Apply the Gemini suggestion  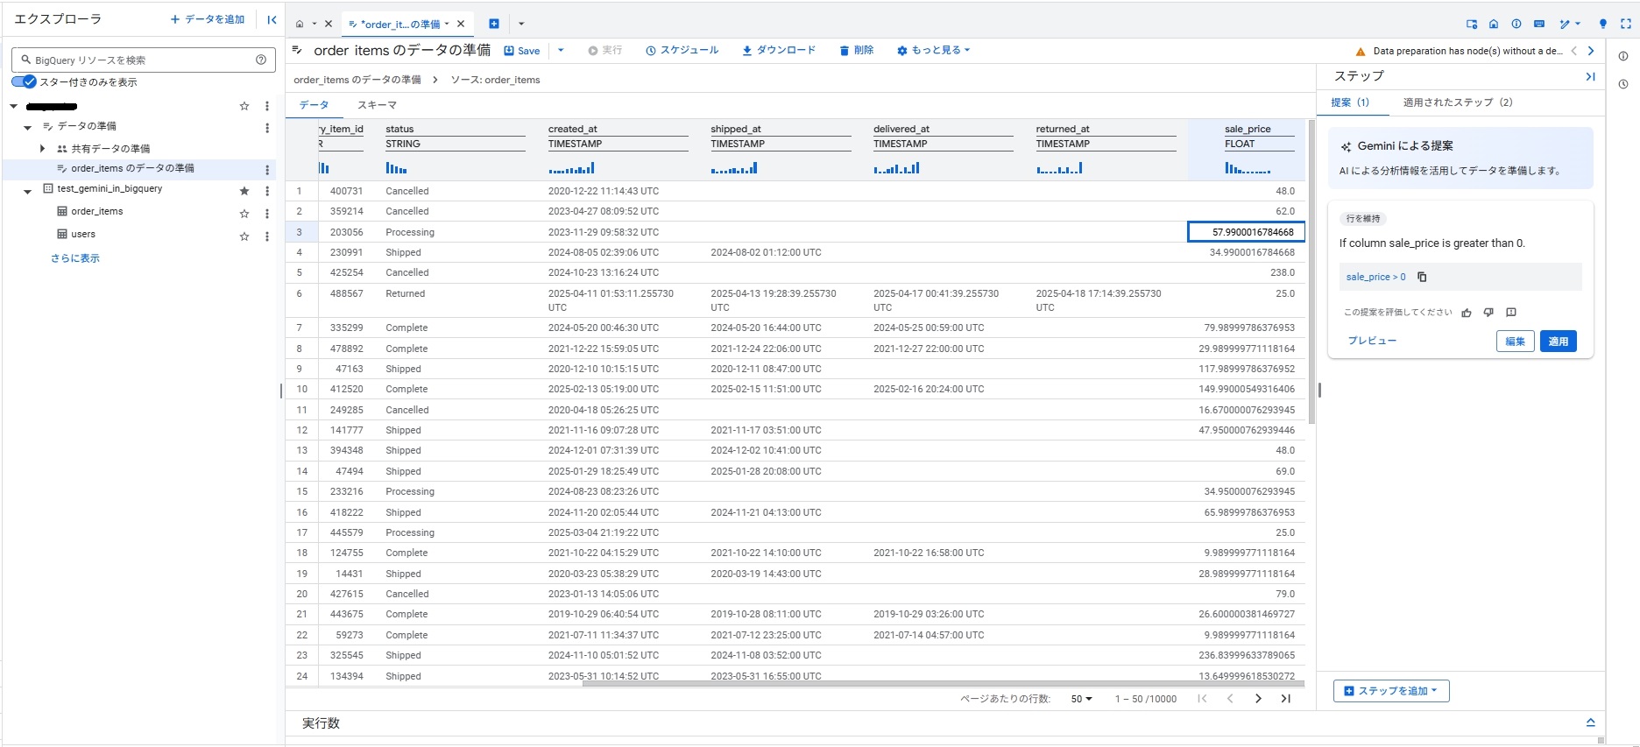coord(1558,342)
